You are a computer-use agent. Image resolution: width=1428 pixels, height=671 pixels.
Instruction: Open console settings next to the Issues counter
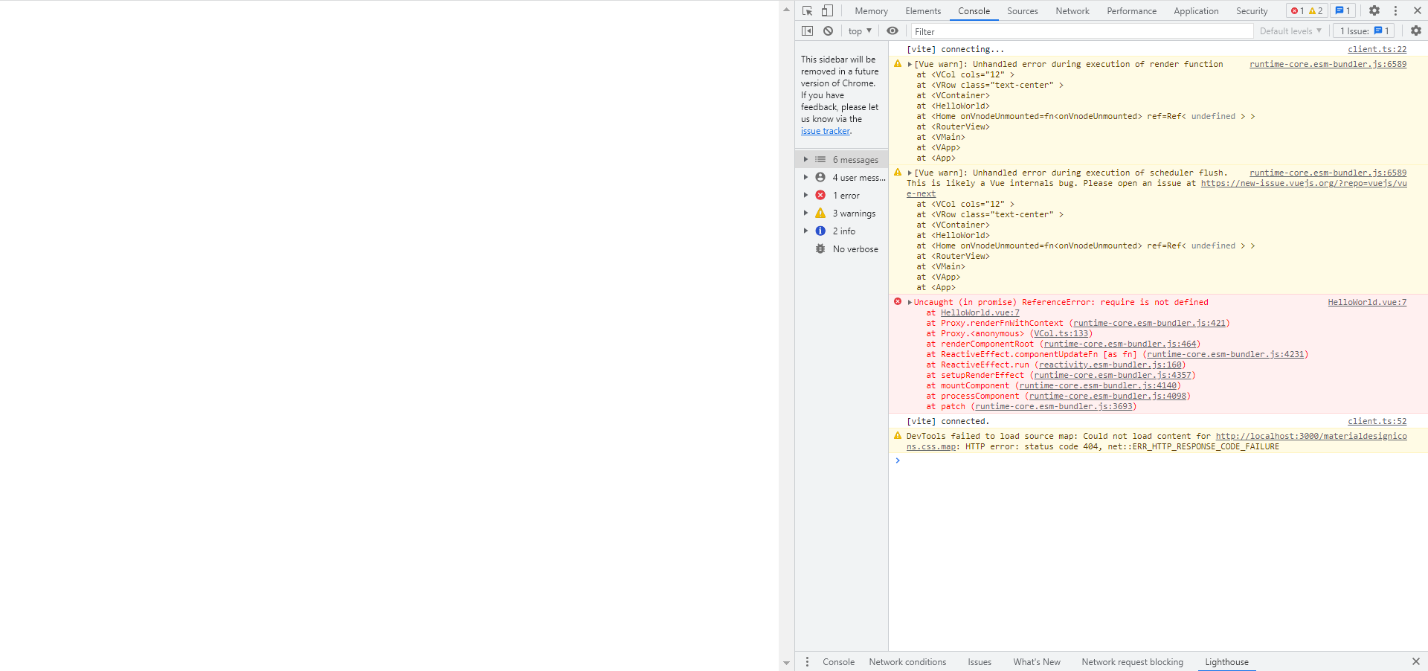coord(1415,30)
